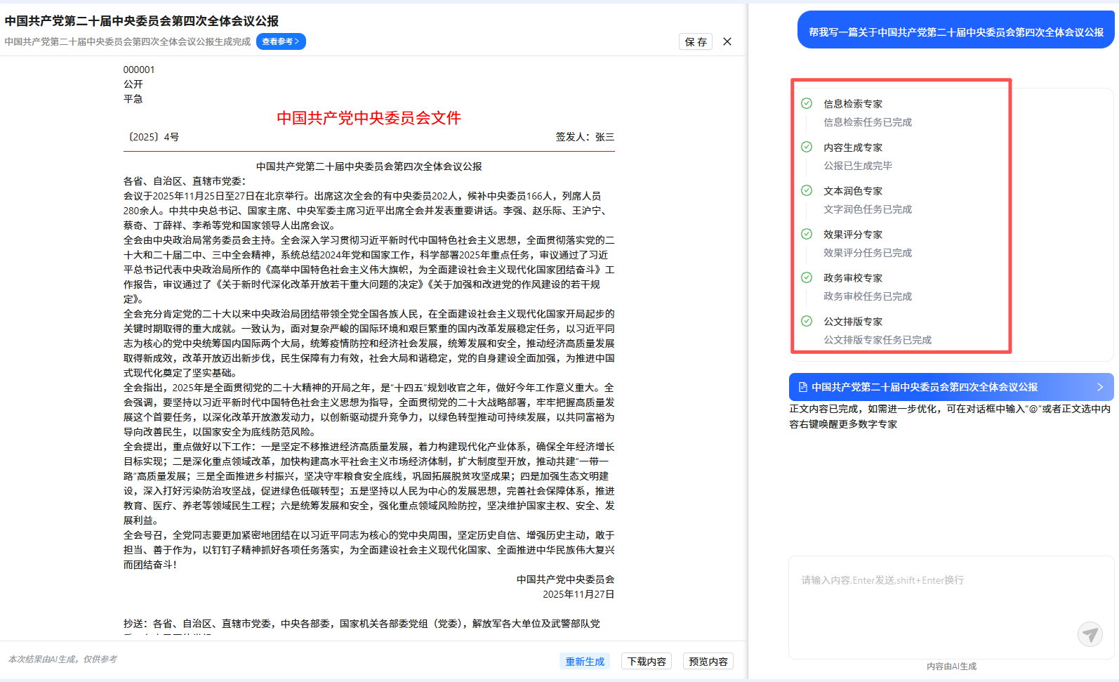Close the document panel with X
Screen dimensions: 1119x682
pyautogui.click(x=727, y=41)
